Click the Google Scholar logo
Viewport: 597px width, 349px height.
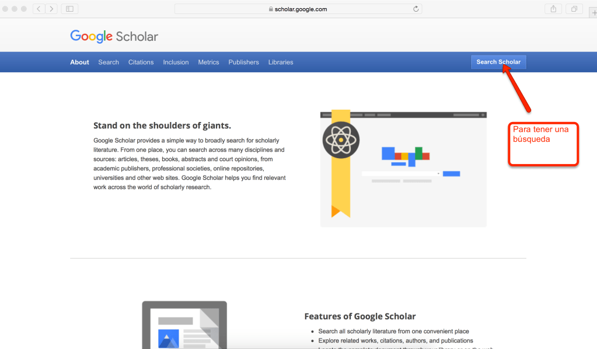(114, 36)
